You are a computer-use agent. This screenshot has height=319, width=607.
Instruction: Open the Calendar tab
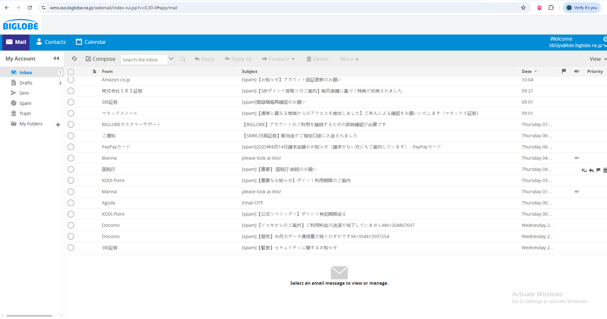91,42
